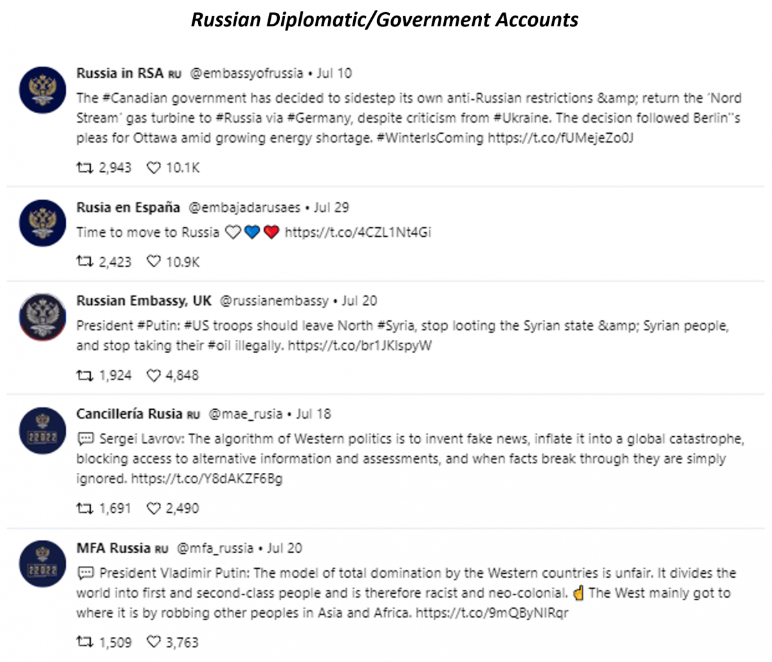Click the Russia in RSA profile avatar

click(42, 90)
